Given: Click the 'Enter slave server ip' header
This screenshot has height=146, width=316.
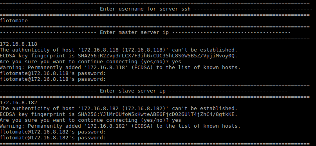Looking at the screenshot, I should click(x=133, y=91).
